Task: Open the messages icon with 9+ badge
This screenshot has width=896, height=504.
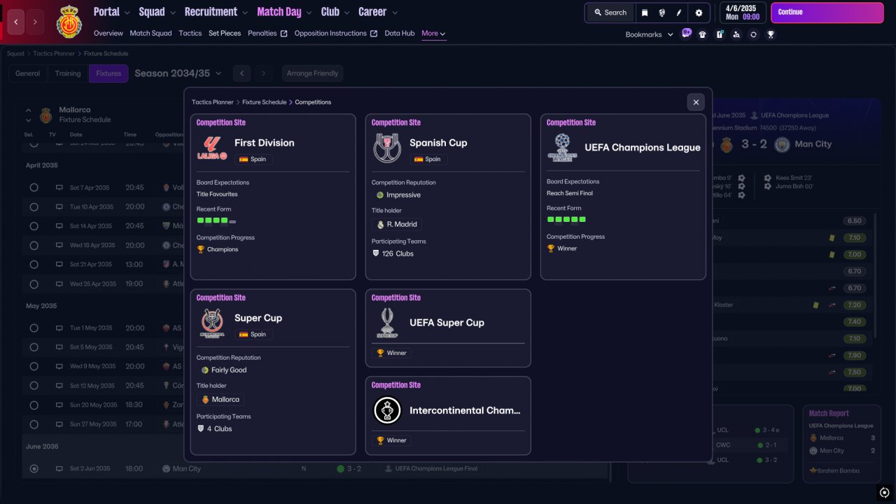Action: coord(686,34)
